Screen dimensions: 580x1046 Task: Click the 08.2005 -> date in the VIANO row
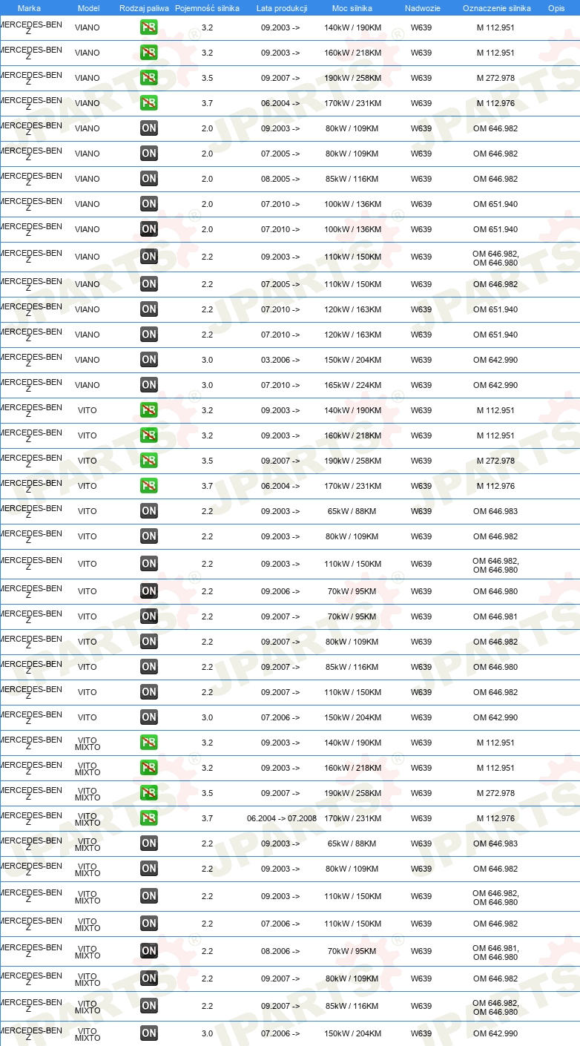280,179
